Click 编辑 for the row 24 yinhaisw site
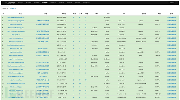Image resolution: width=180 pixels, height=100 pixels. click(172, 97)
